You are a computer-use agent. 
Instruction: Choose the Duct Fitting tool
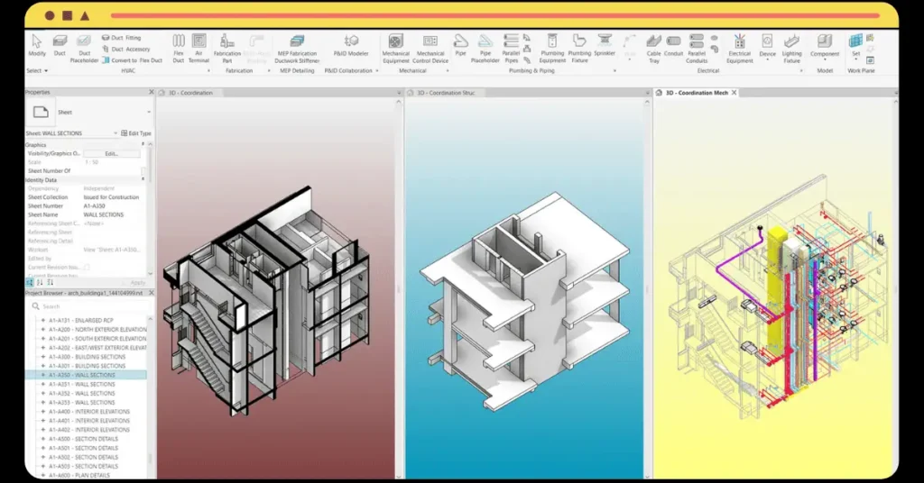(x=122, y=38)
